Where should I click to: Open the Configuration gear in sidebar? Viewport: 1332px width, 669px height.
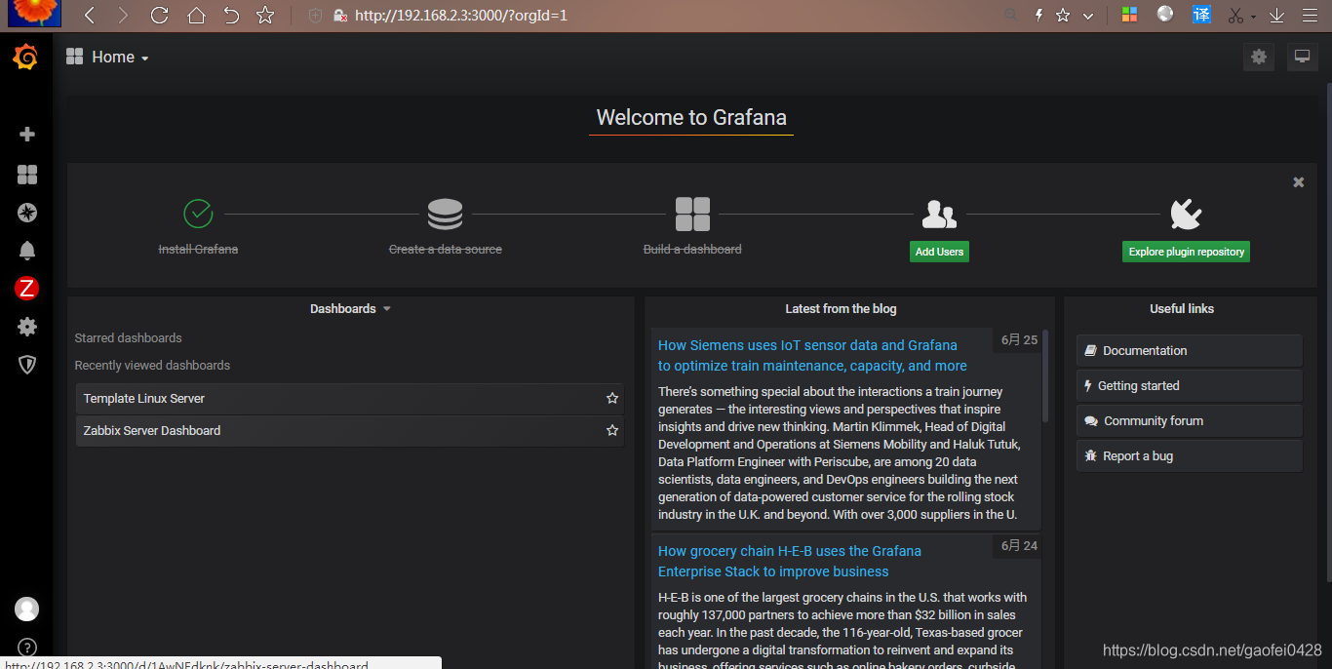click(27, 327)
